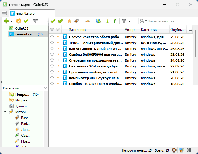Show hidden news toolbar items chevron
Screen dimensions: 198x154
[x=136, y=21]
